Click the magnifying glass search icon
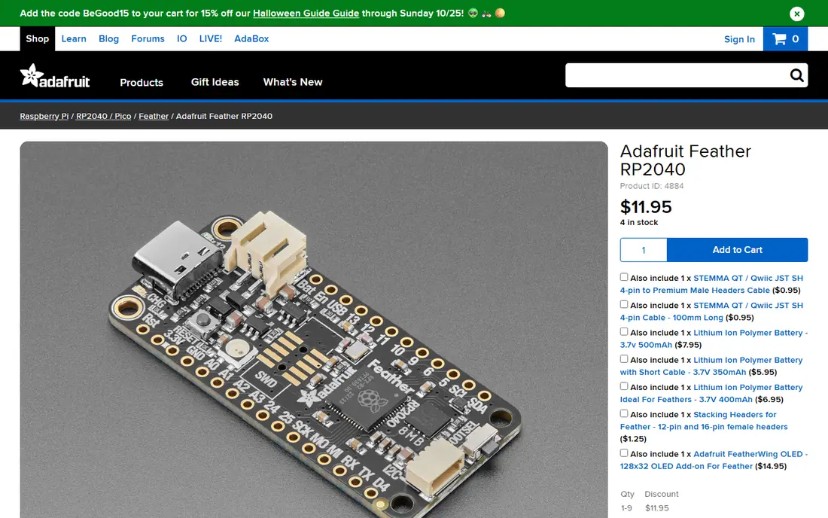 click(x=796, y=75)
